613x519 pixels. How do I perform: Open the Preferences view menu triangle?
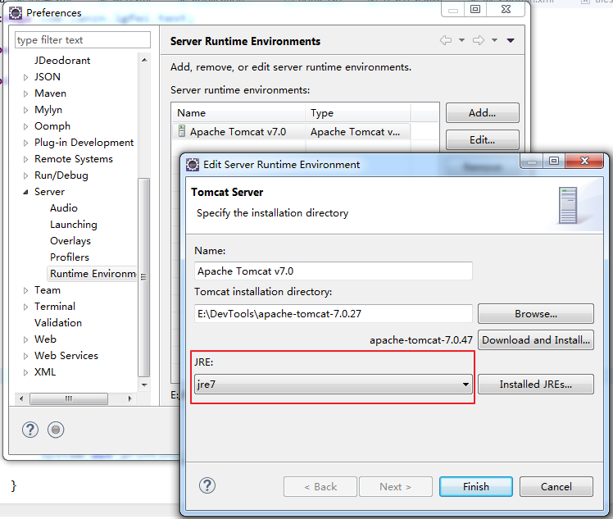point(511,40)
